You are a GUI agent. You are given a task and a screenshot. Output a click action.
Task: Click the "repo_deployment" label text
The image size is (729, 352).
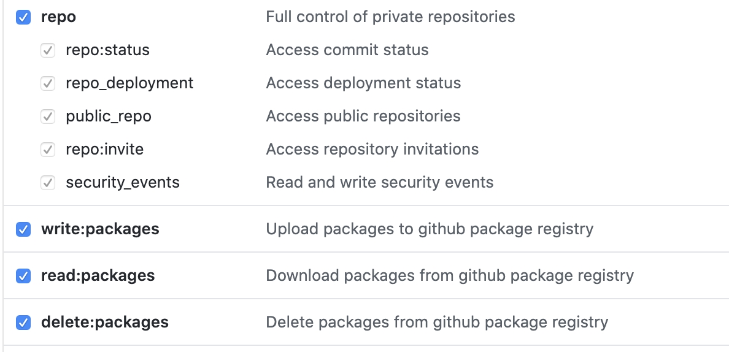(x=129, y=83)
